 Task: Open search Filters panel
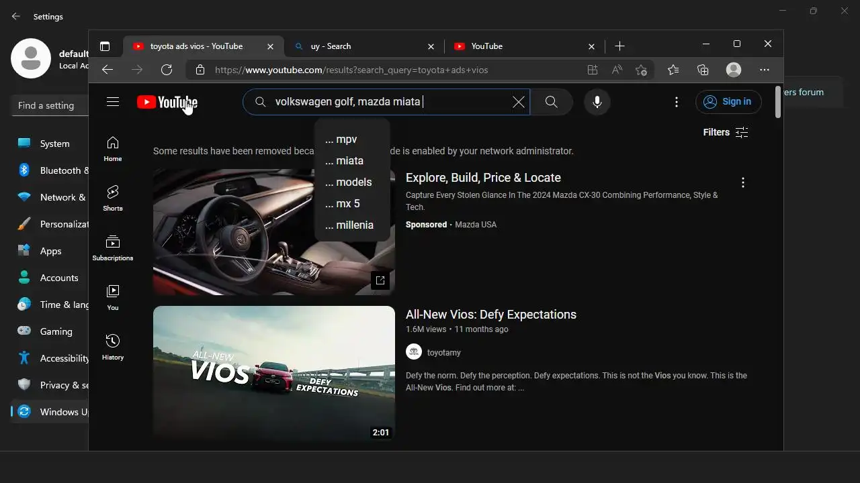coord(726,132)
